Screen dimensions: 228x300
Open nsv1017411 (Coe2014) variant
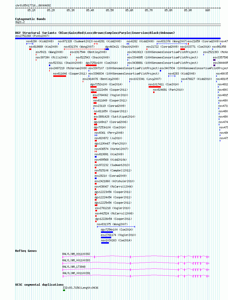click(x=164, y=84)
